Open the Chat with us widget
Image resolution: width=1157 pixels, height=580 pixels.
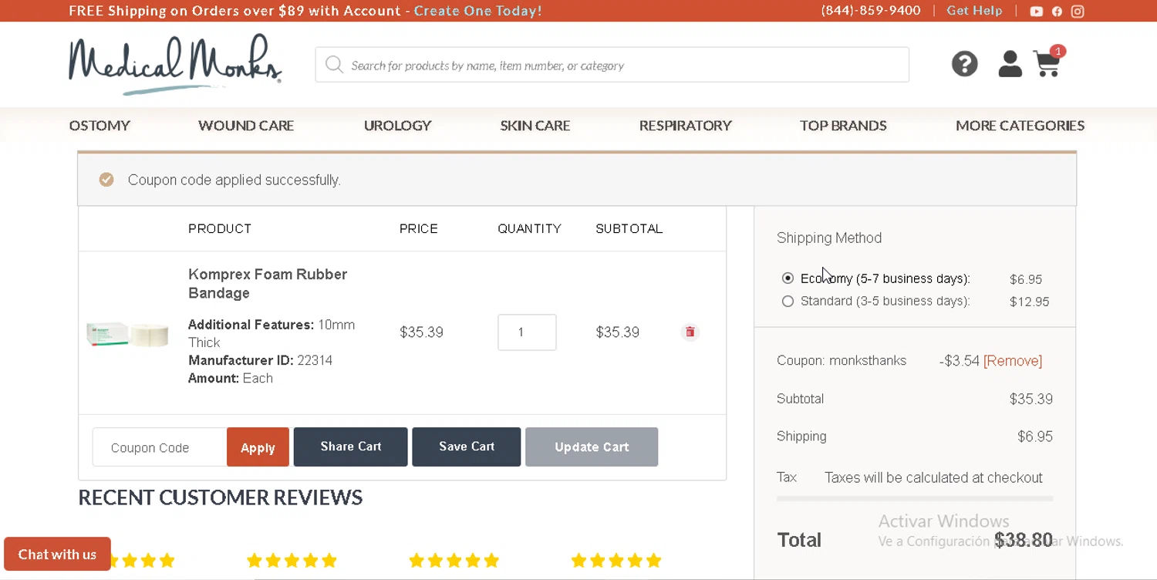pos(57,554)
